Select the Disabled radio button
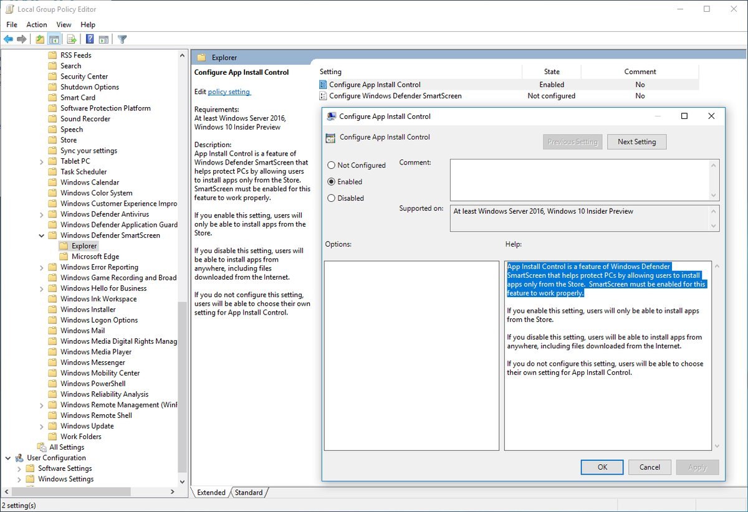The height and width of the screenshot is (512, 748). (x=332, y=198)
